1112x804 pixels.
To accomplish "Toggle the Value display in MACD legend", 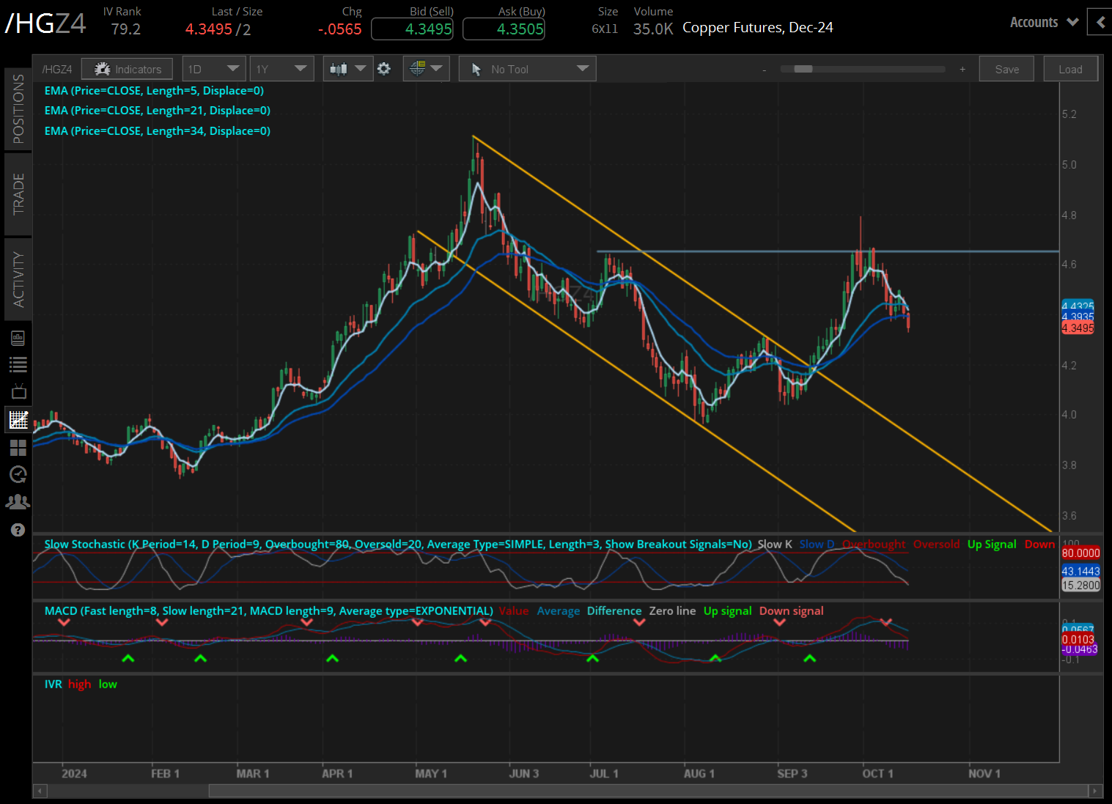I will [514, 611].
